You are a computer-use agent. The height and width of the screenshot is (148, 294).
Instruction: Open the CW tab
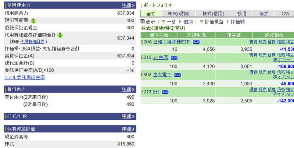(285, 14)
